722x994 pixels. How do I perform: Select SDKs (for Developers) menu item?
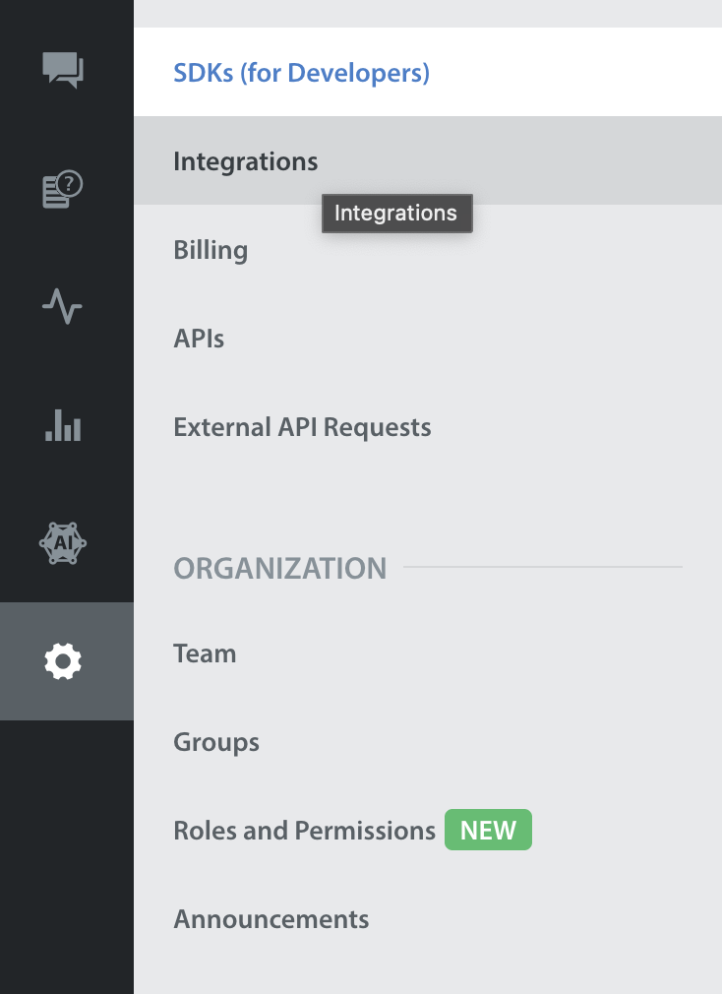[x=428, y=72]
